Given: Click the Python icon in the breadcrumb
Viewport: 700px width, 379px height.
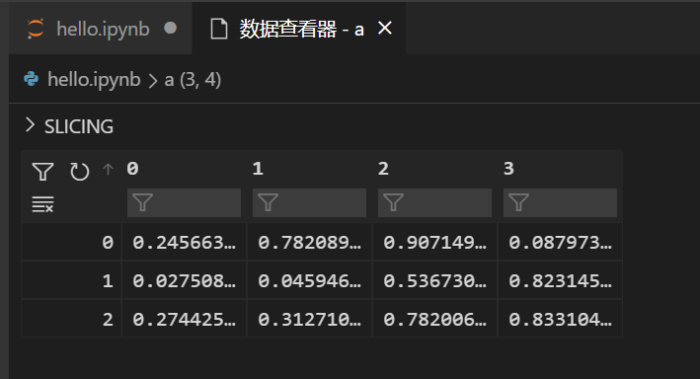Looking at the screenshot, I should click(32, 80).
